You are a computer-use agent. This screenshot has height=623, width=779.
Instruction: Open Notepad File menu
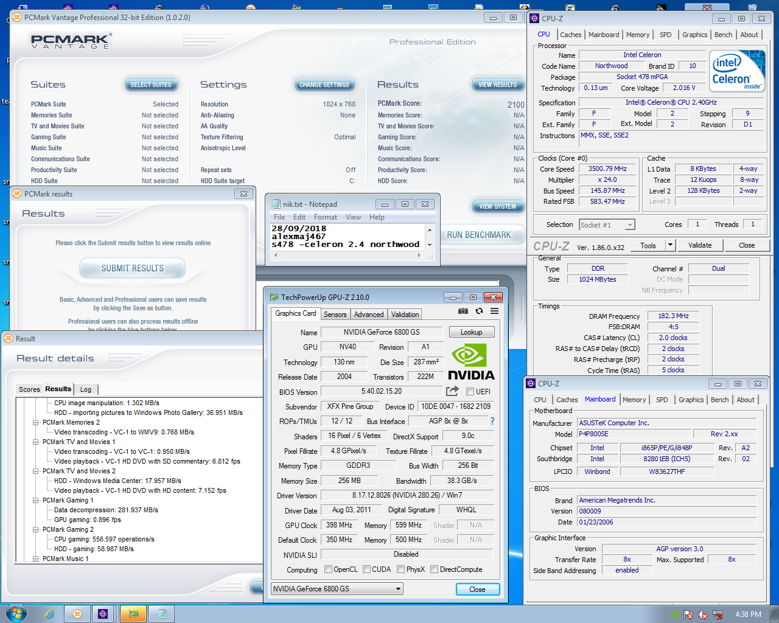point(279,217)
